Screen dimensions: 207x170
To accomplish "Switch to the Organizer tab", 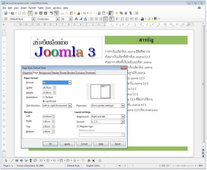I will pos(27,73).
